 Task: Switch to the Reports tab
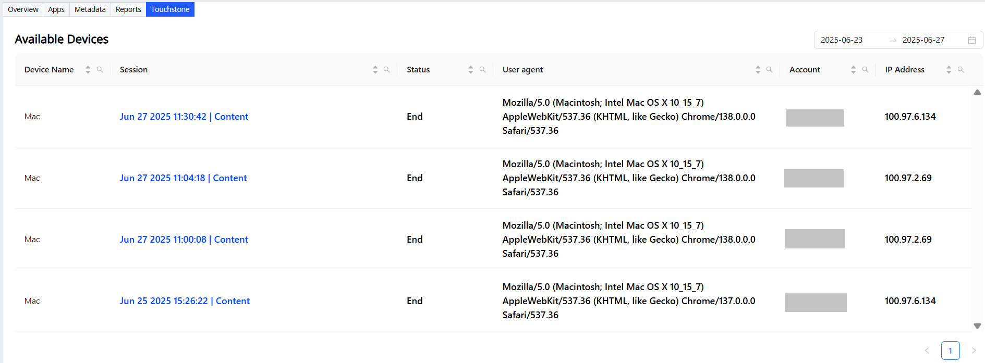click(128, 9)
